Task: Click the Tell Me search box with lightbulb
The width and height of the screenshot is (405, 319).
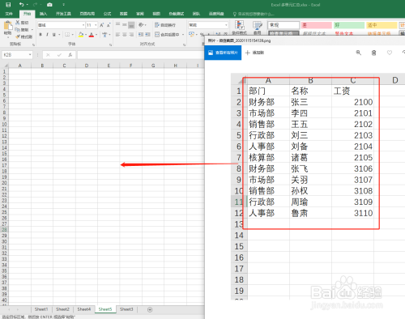Action: [254, 14]
